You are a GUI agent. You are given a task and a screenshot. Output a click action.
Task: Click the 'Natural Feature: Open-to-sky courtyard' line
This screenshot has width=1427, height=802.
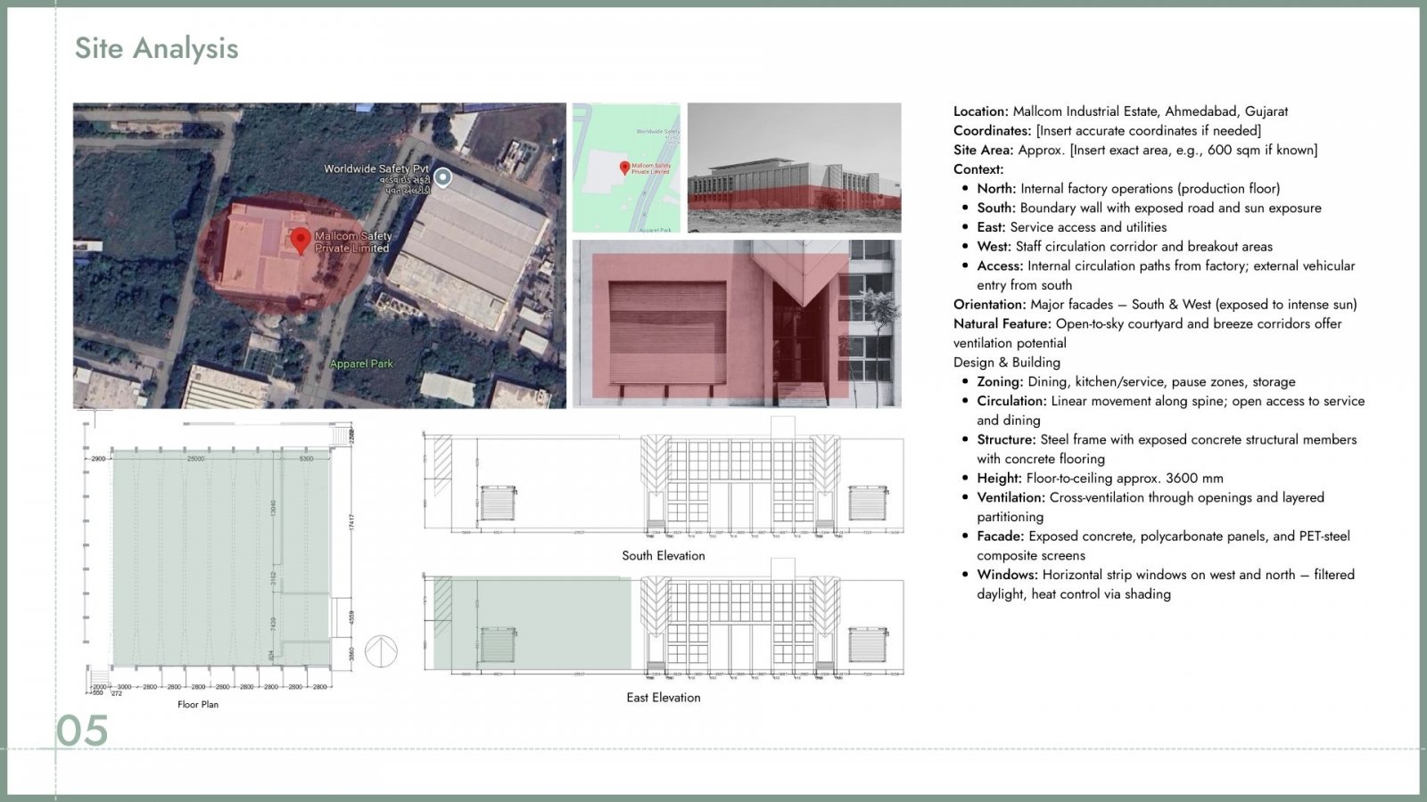click(1147, 333)
